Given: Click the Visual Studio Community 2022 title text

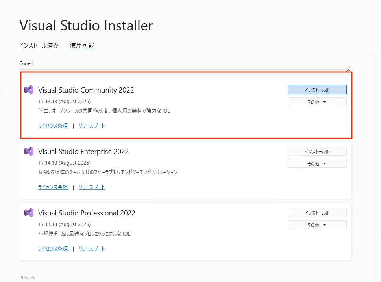Looking at the screenshot, I should tap(86, 90).
